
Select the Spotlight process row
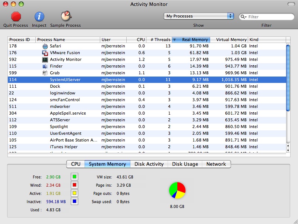click(x=147, y=127)
